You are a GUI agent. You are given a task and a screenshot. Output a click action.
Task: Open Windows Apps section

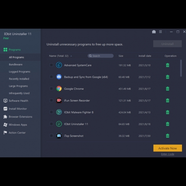click(x=18, y=125)
